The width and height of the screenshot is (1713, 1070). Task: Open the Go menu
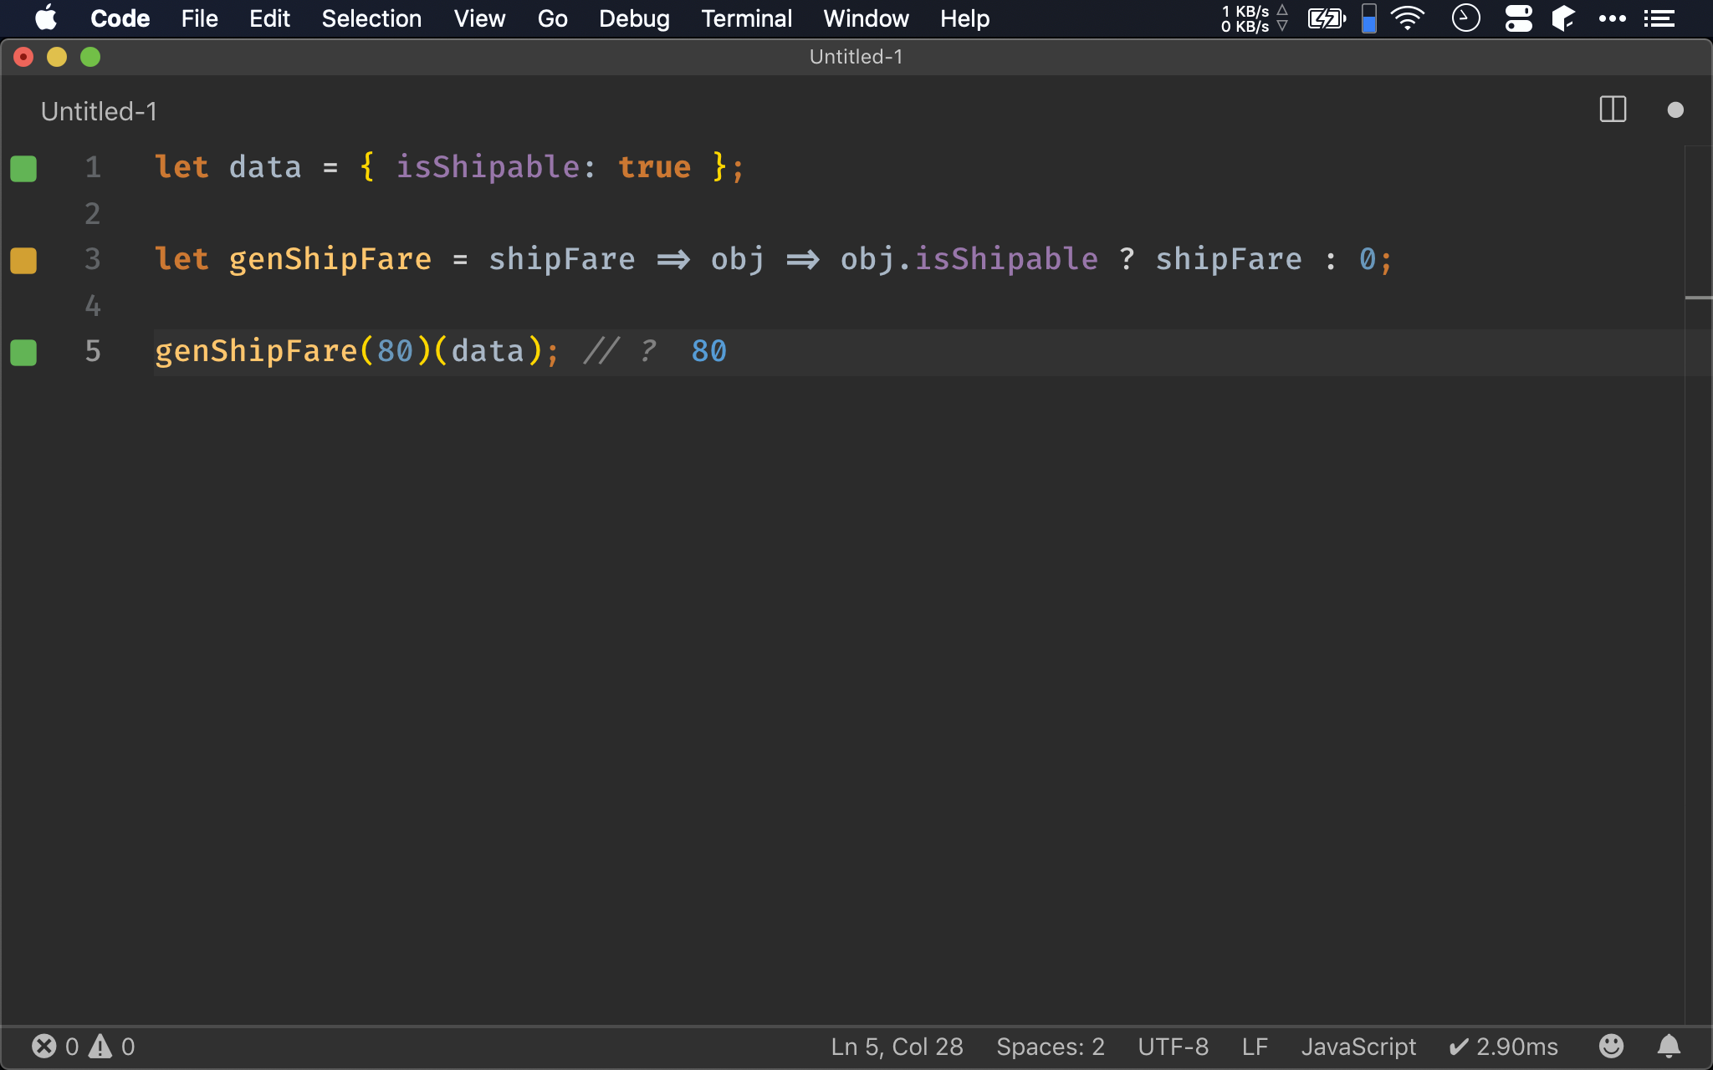552,18
